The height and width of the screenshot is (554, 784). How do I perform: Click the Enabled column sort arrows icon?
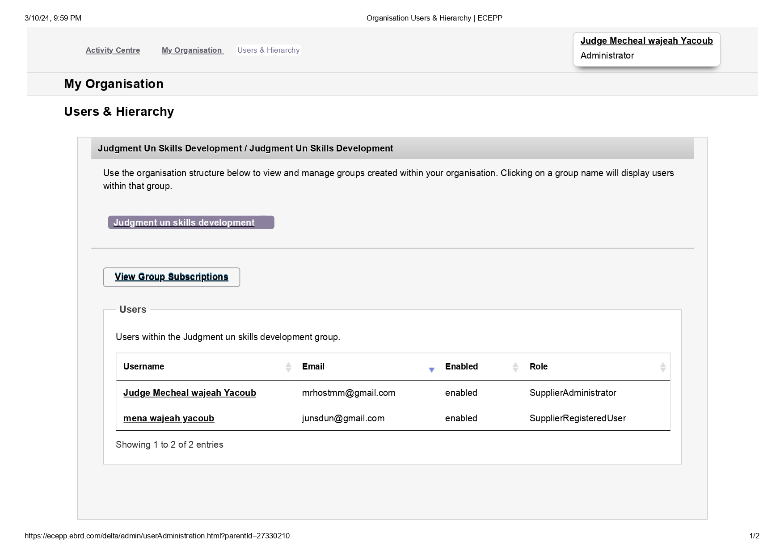(x=515, y=367)
